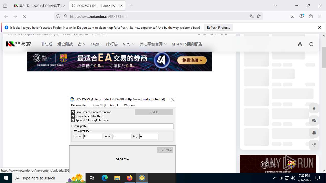This screenshot has width=326, height=183.
Task: Stop loading the page
Action: click(x=24, y=16)
